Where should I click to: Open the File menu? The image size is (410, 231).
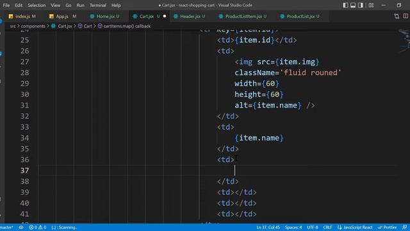pyautogui.click(x=6, y=5)
